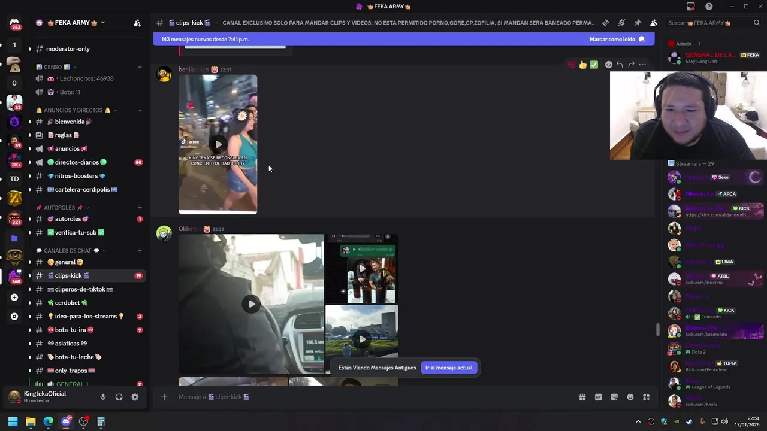Open the add reaction smiley picker
The height and width of the screenshot is (431, 767).
[x=609, y=65]
